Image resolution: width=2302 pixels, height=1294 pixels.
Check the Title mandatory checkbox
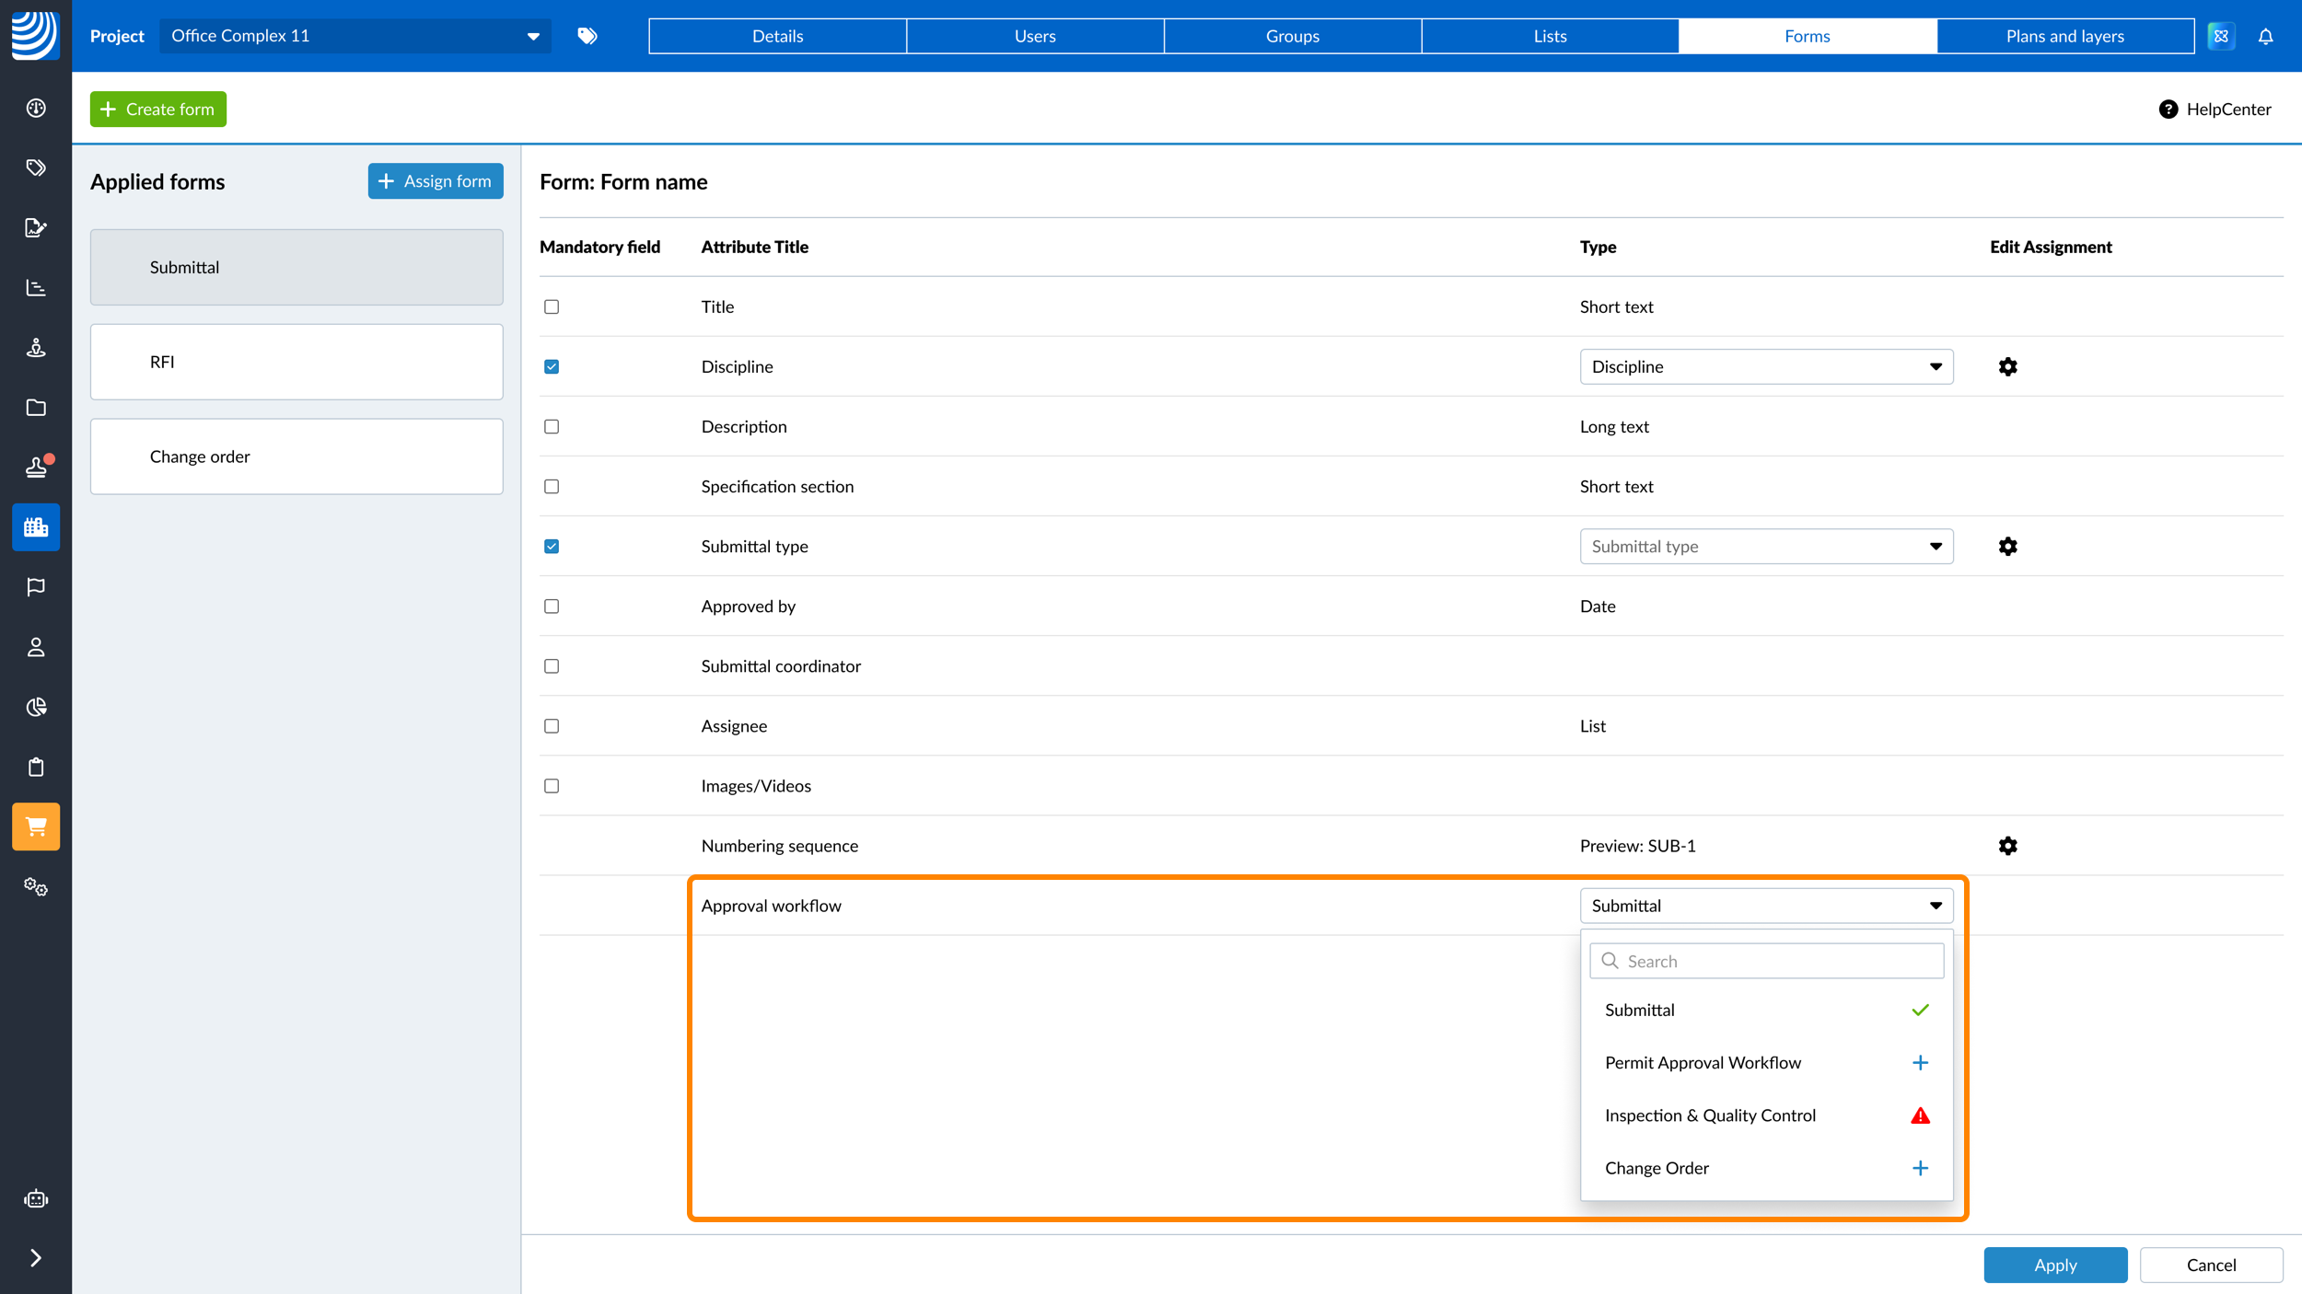pyautogui.click(x=552, y=306)
